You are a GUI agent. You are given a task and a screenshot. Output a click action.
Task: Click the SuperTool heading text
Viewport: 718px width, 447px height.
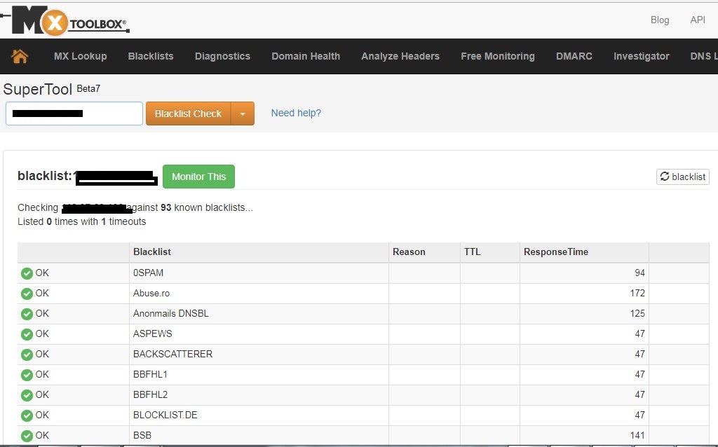38,89
